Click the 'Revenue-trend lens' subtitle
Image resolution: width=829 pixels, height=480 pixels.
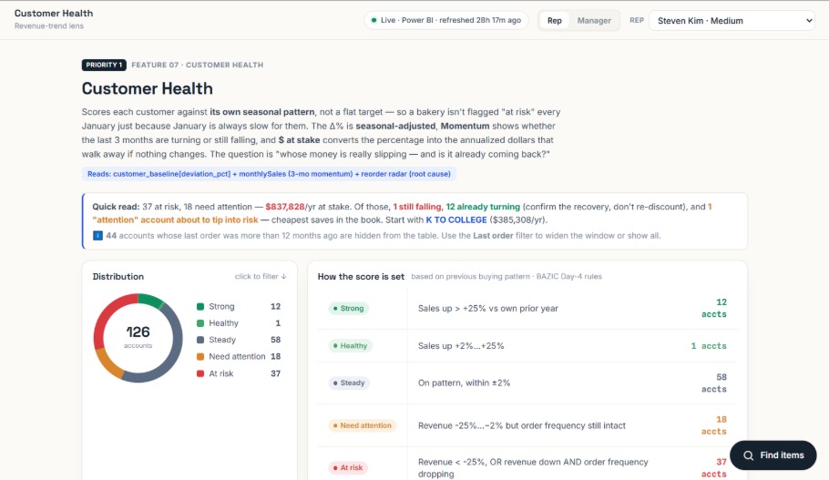pyautogui.click(x=49, y=26)
